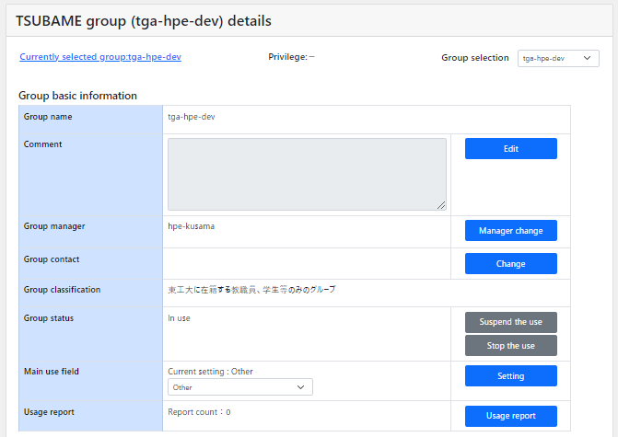Expand the Main use field dropdown

pos(240,387)
